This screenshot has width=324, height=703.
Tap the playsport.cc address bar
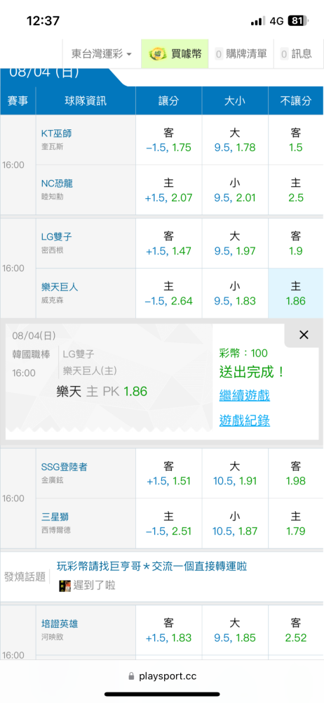coord(162,676)
